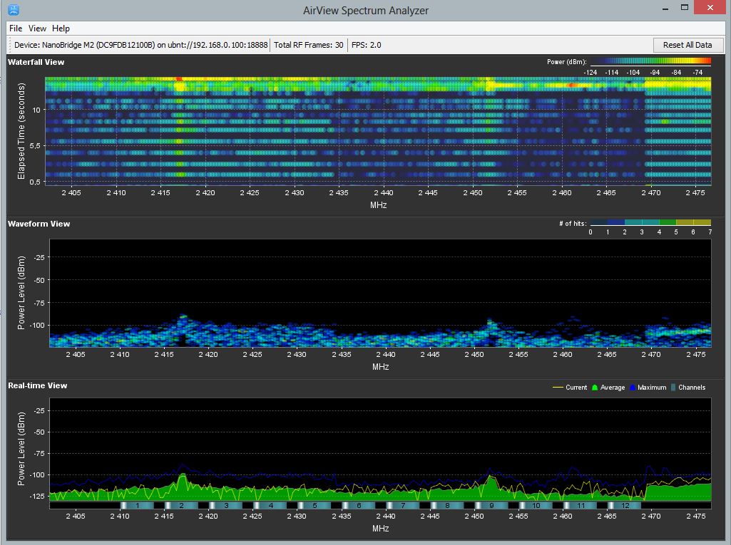The height and width of the screenshot is (545, 731).
Task: Click the '# of hits' color scale
Action: coord(650,223)
